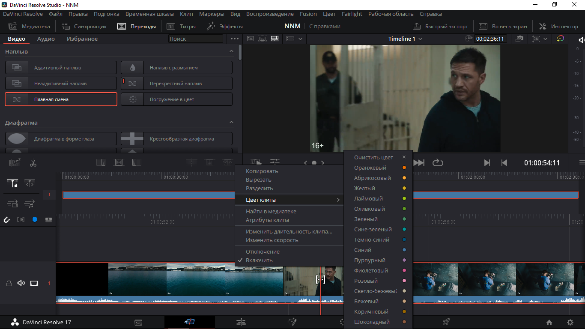This screenshot has width=585, height=329.
Task: Pick Лаймовый clip color
Action: tap(378, 198)
